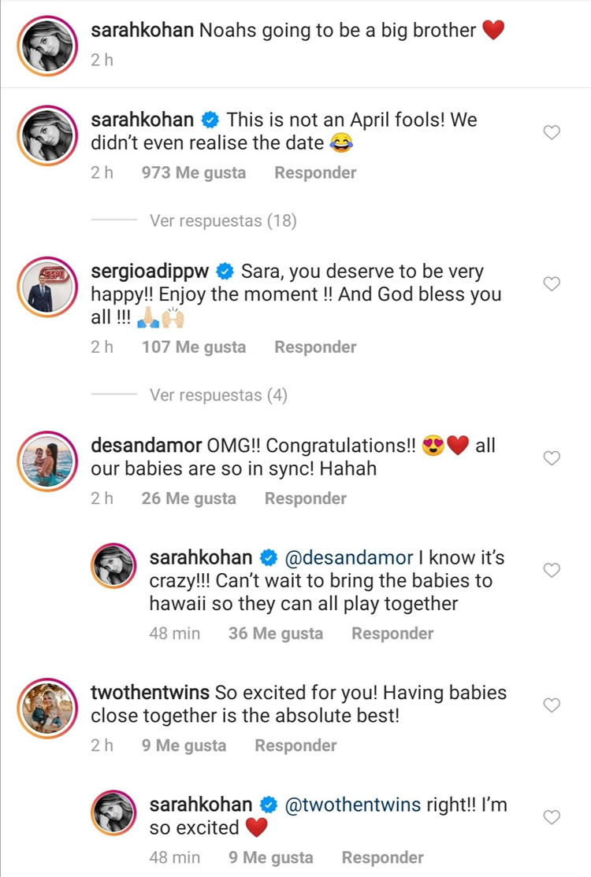Like sergioadippw's "God bless you all" comment
Screen dimensions: 591x877
552,284
